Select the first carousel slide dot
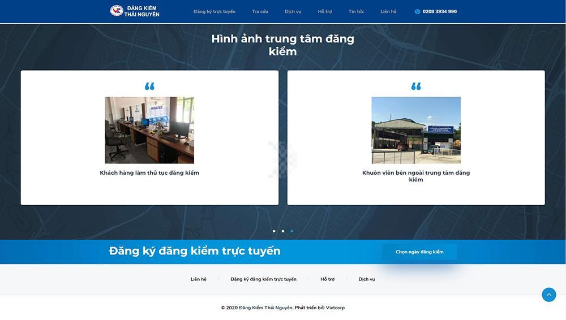The height and width of the screenshot is (320, 566). (274, 231)
